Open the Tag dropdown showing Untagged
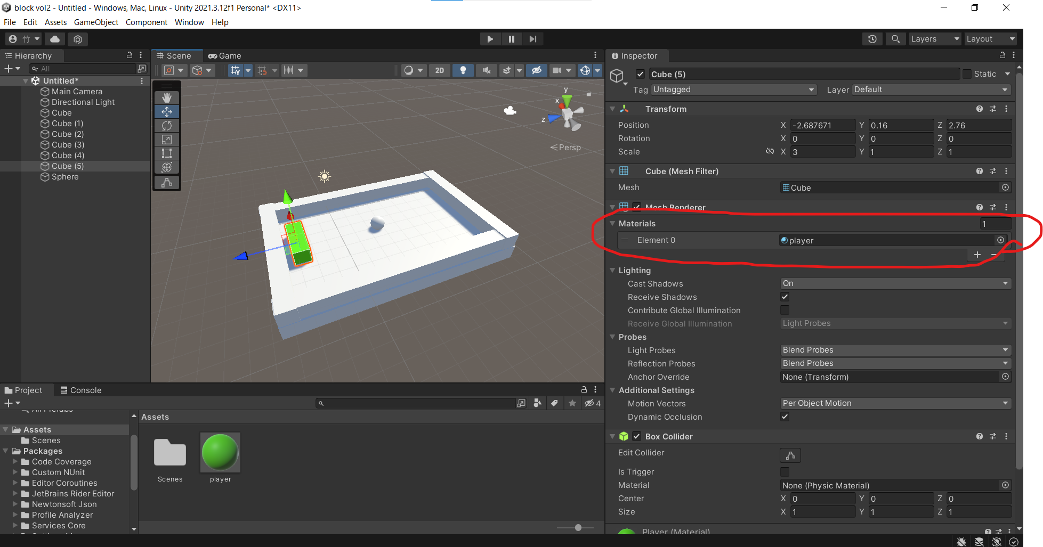Image resolution: width=1043 pixels, height=547 pixels. (x=734, y=89)
